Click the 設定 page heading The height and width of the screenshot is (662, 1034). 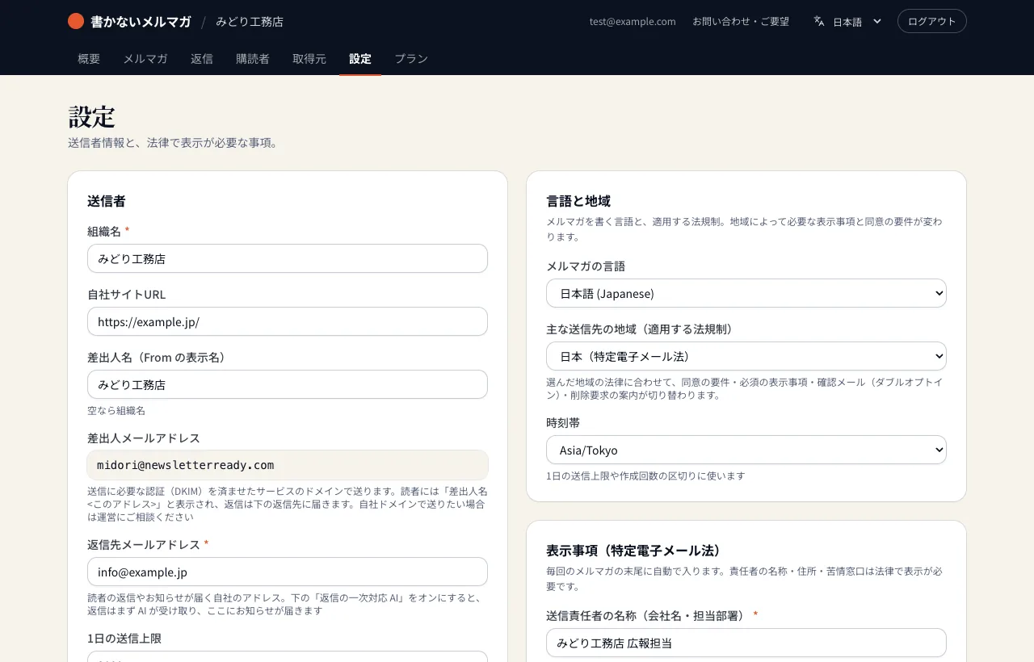pos(91,117)
